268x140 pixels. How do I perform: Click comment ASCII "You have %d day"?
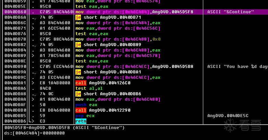click(x=237, y=67)
